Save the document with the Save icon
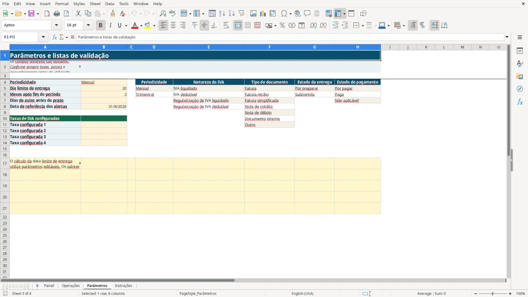Image resolution: width=528 pixels, height=297 pixels. 31,14
